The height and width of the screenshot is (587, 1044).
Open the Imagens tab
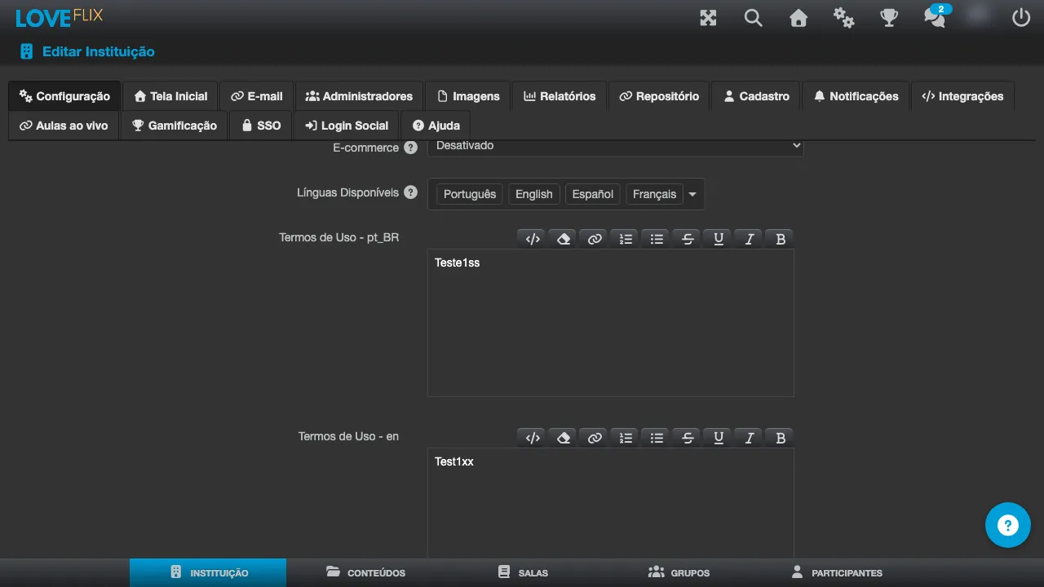(468, 96)
